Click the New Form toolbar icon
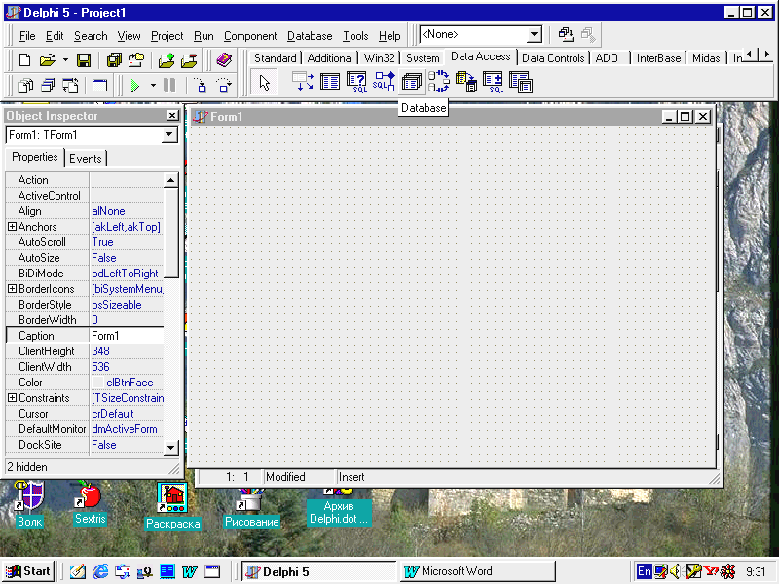 99,86
